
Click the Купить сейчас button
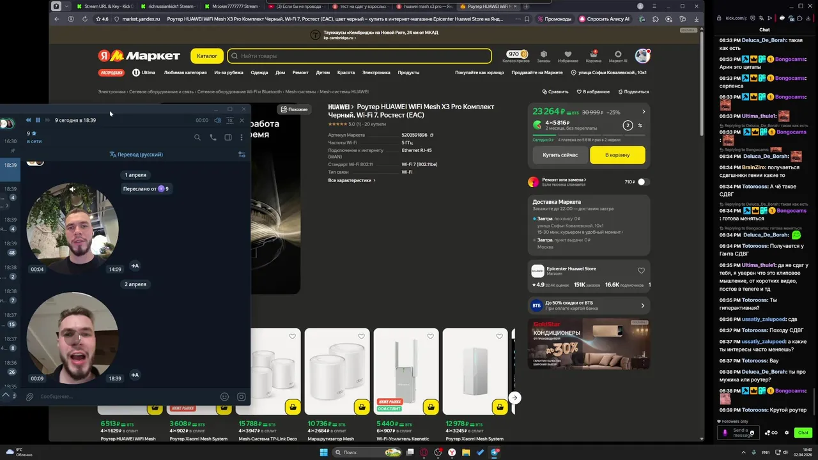pyautogui.click(x=560, y=155)
